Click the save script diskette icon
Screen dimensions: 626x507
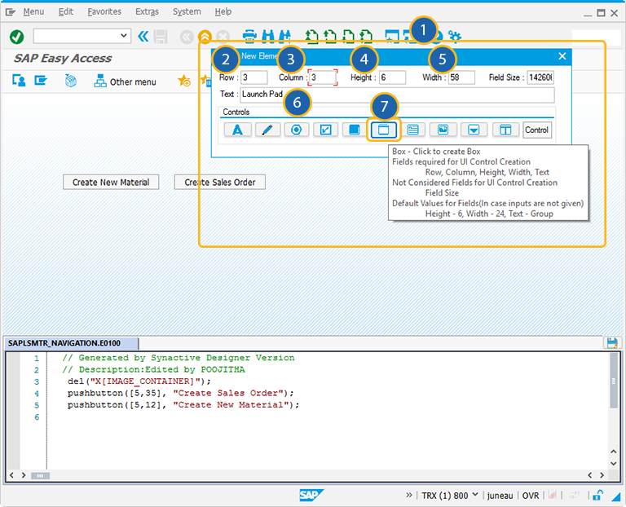pyautogui.click(x=612, y=343)
